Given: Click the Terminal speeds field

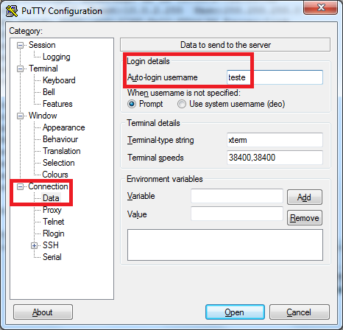Looking at the screenshot, I should [275, 158].
